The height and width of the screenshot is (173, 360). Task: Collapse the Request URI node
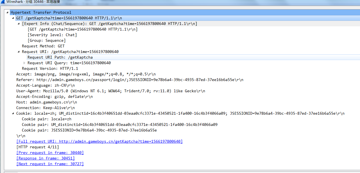click(x=19, y=52)
